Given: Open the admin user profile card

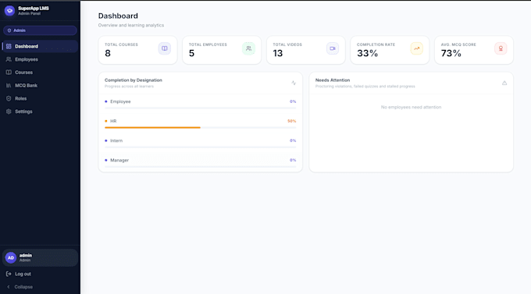Looking at the screenshot, I should tap(40, 258).
